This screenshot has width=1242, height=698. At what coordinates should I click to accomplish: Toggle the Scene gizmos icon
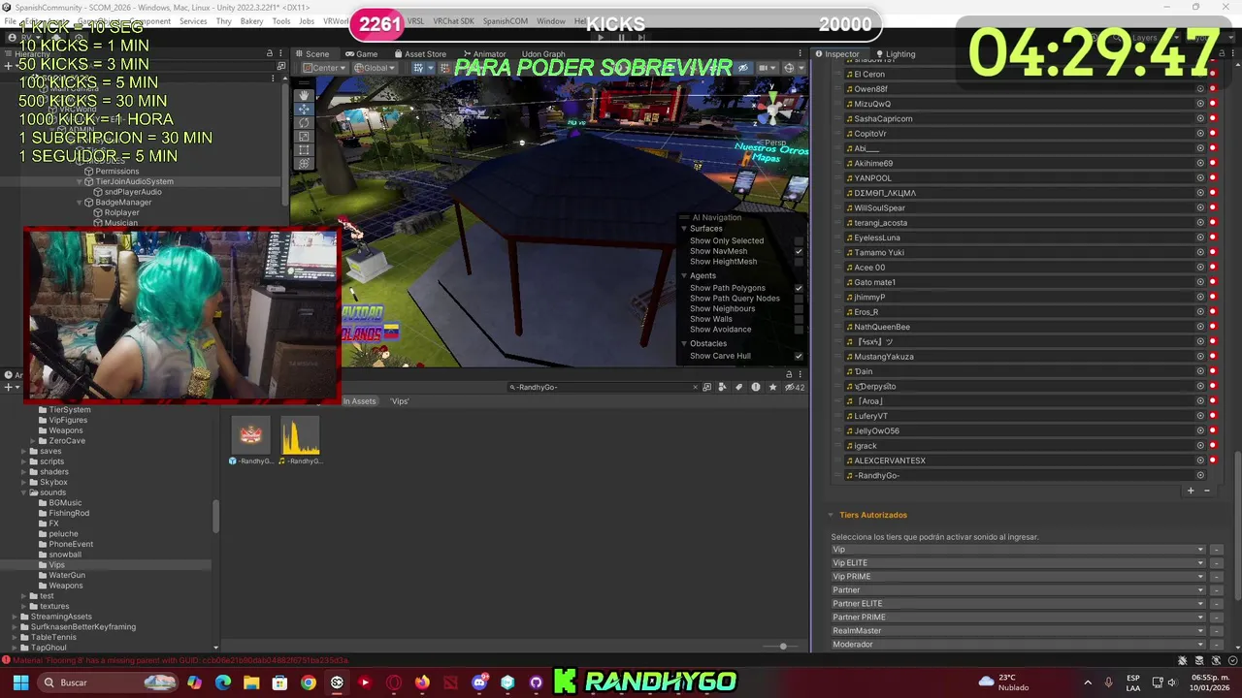click(790, 68)
